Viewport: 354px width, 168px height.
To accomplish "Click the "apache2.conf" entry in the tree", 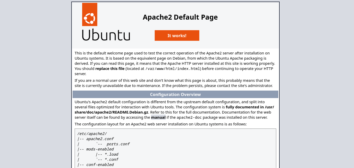I will [100, 139].
